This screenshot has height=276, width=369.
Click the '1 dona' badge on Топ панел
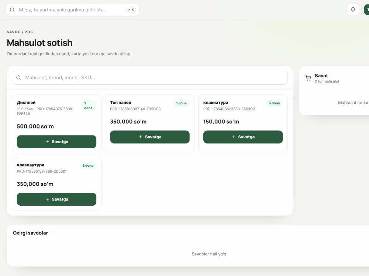181,103
